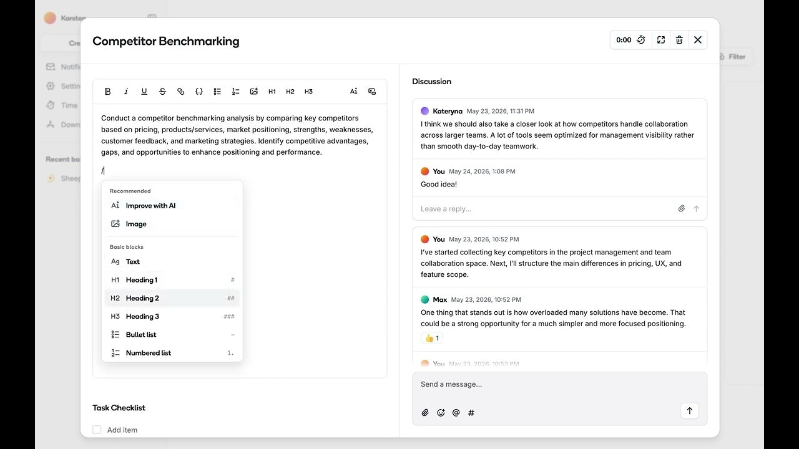
Task: Click the rightmost editor toolbar icon
Action: (x=372, y=92)
